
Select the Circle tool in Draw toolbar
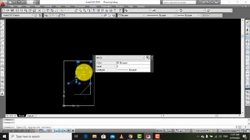tap(2, 46)
